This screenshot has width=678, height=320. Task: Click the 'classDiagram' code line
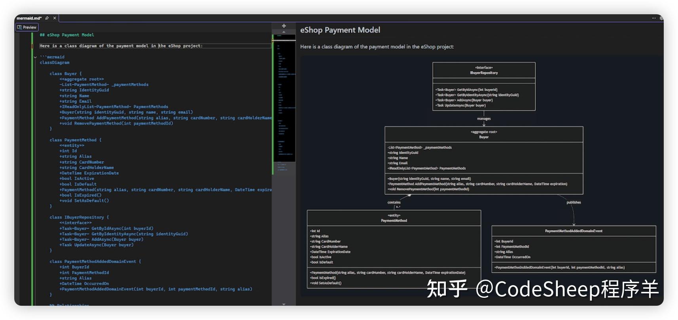point(55,63)
